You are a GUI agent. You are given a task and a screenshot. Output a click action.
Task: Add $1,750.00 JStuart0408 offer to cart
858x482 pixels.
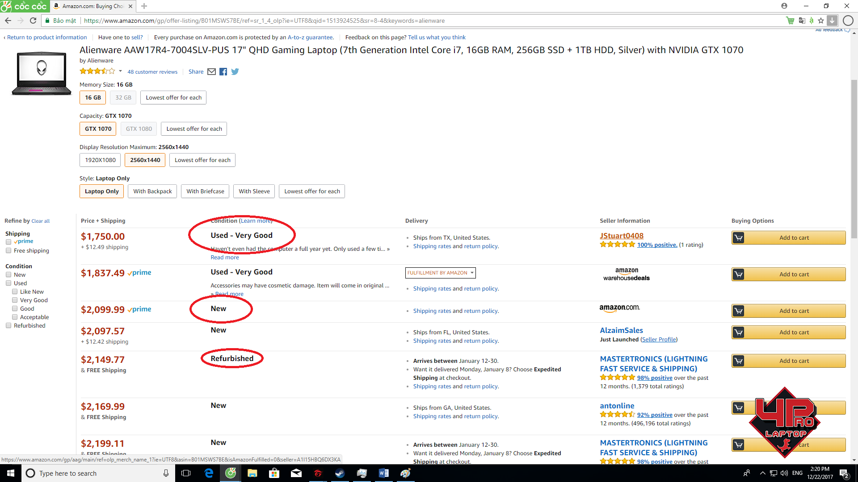(x=788, y=238)
